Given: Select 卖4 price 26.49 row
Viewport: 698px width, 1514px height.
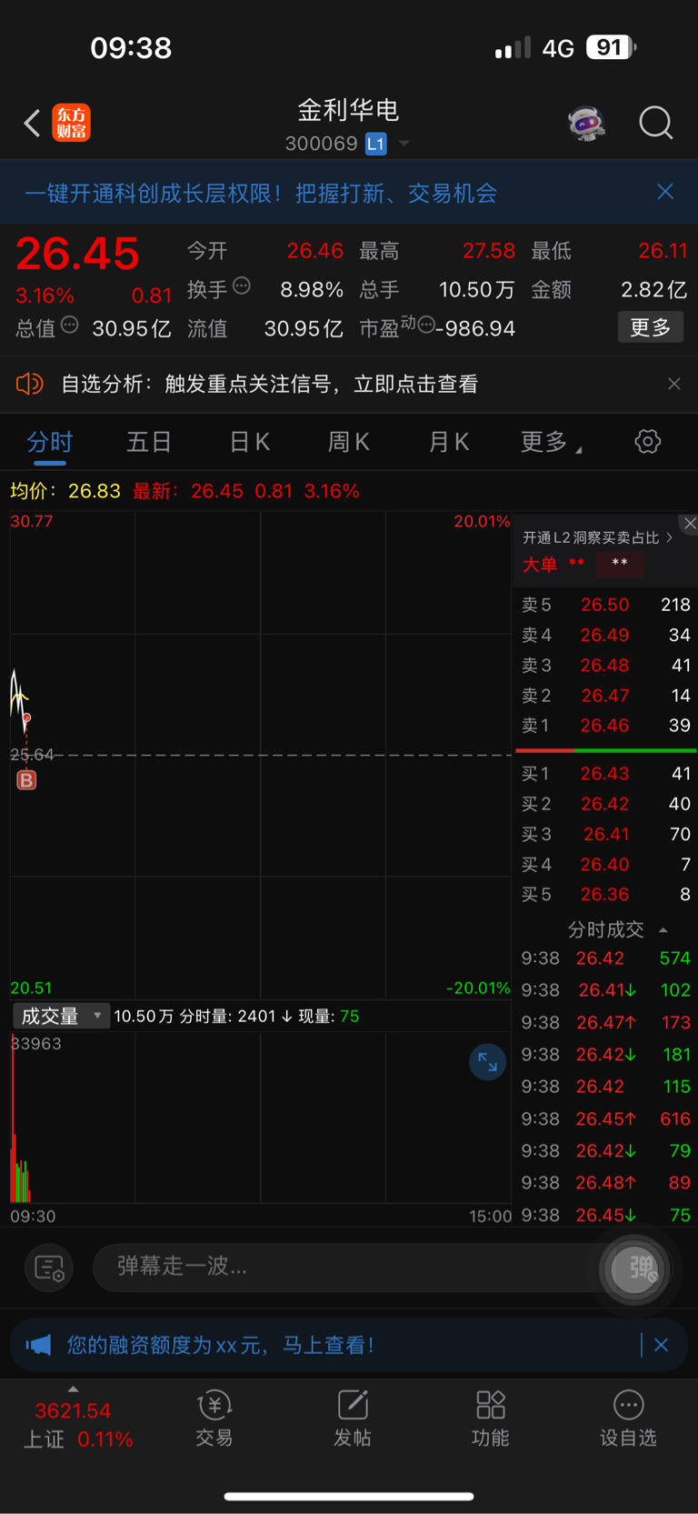Looking at the screenshot, I should 606,635.
